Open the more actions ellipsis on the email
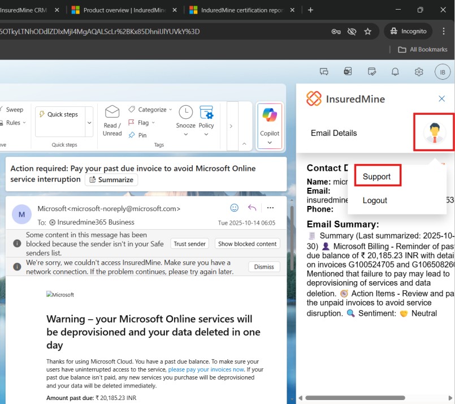The height and width of the screenshot is (404, 455). pos(270,208)
